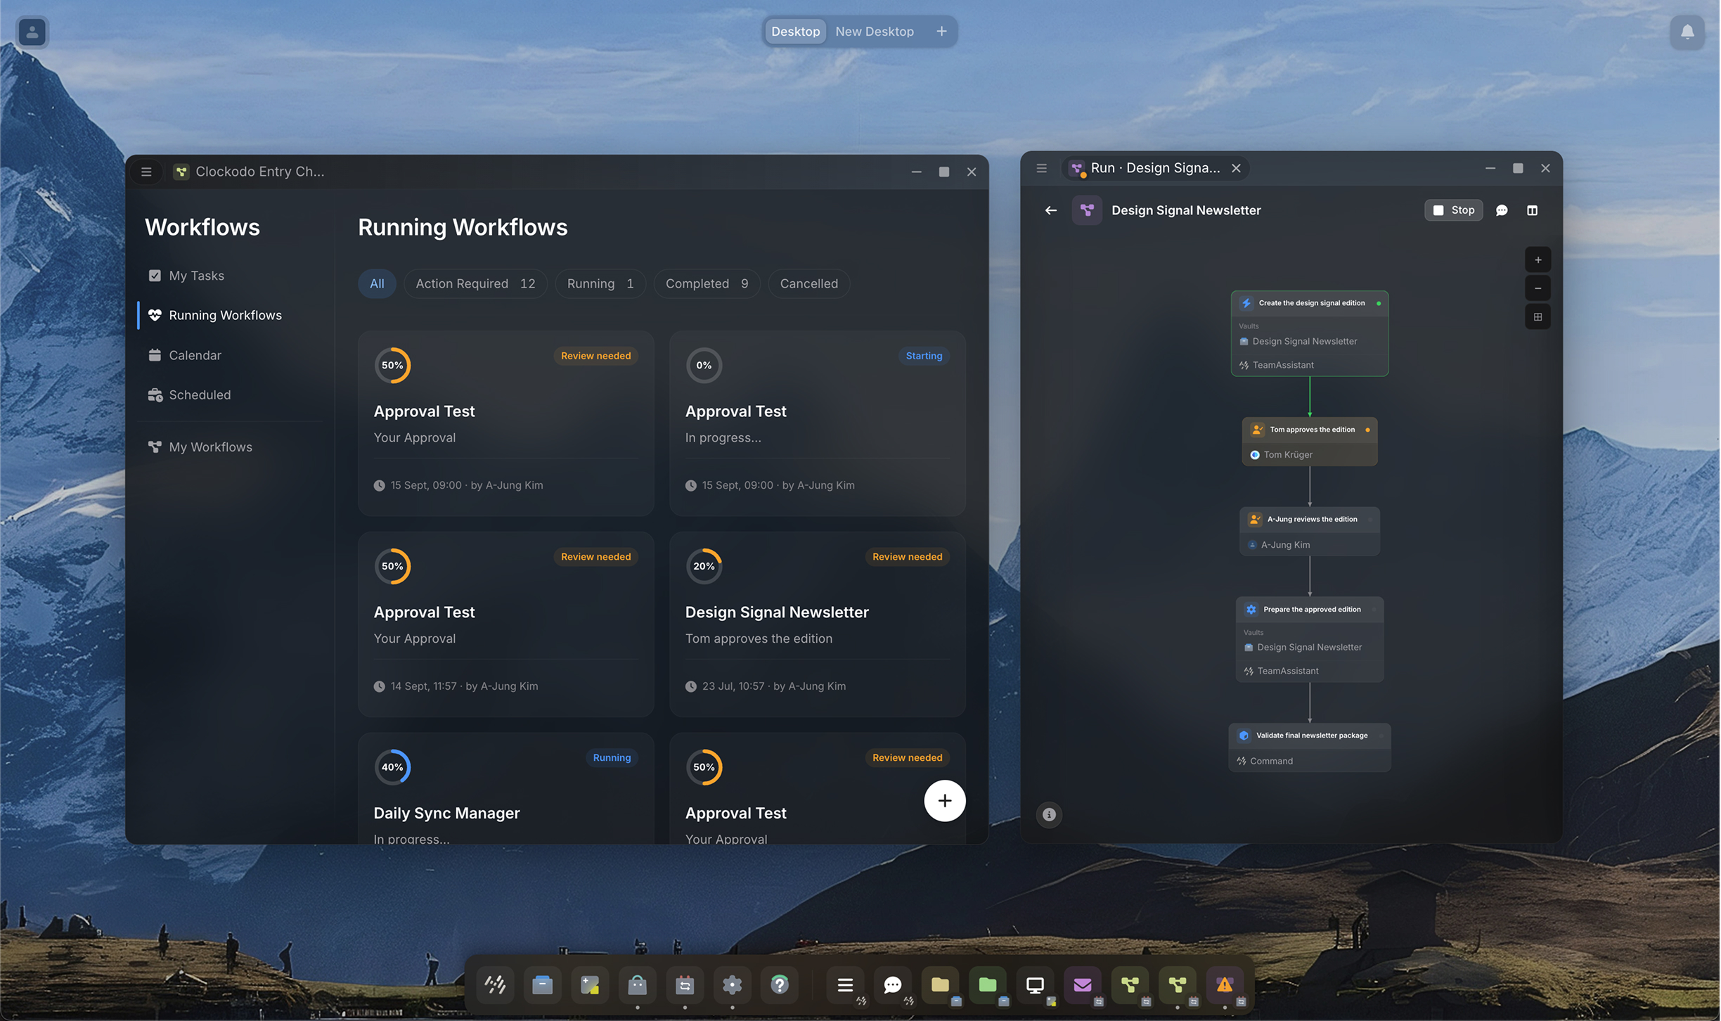Select the 'Tom approves the edition' node
Viewport: 1721px width, 1021px height.
coord(1309,442)
